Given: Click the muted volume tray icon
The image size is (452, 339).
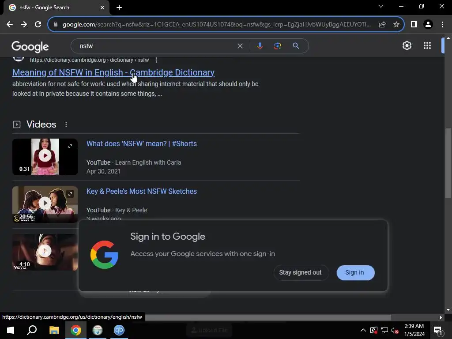Looking at the screenshot, I should [395, 330].
